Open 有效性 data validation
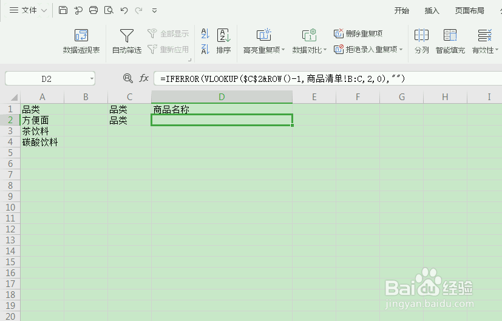This screenshot has height=321, width=502. pos(485,41)
